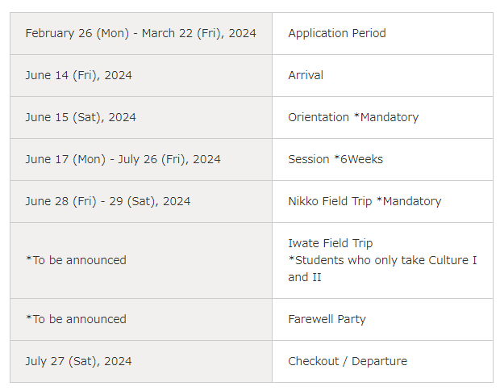Select the June 17 - July 26 date range
The image size is (500, 391).
123,159
